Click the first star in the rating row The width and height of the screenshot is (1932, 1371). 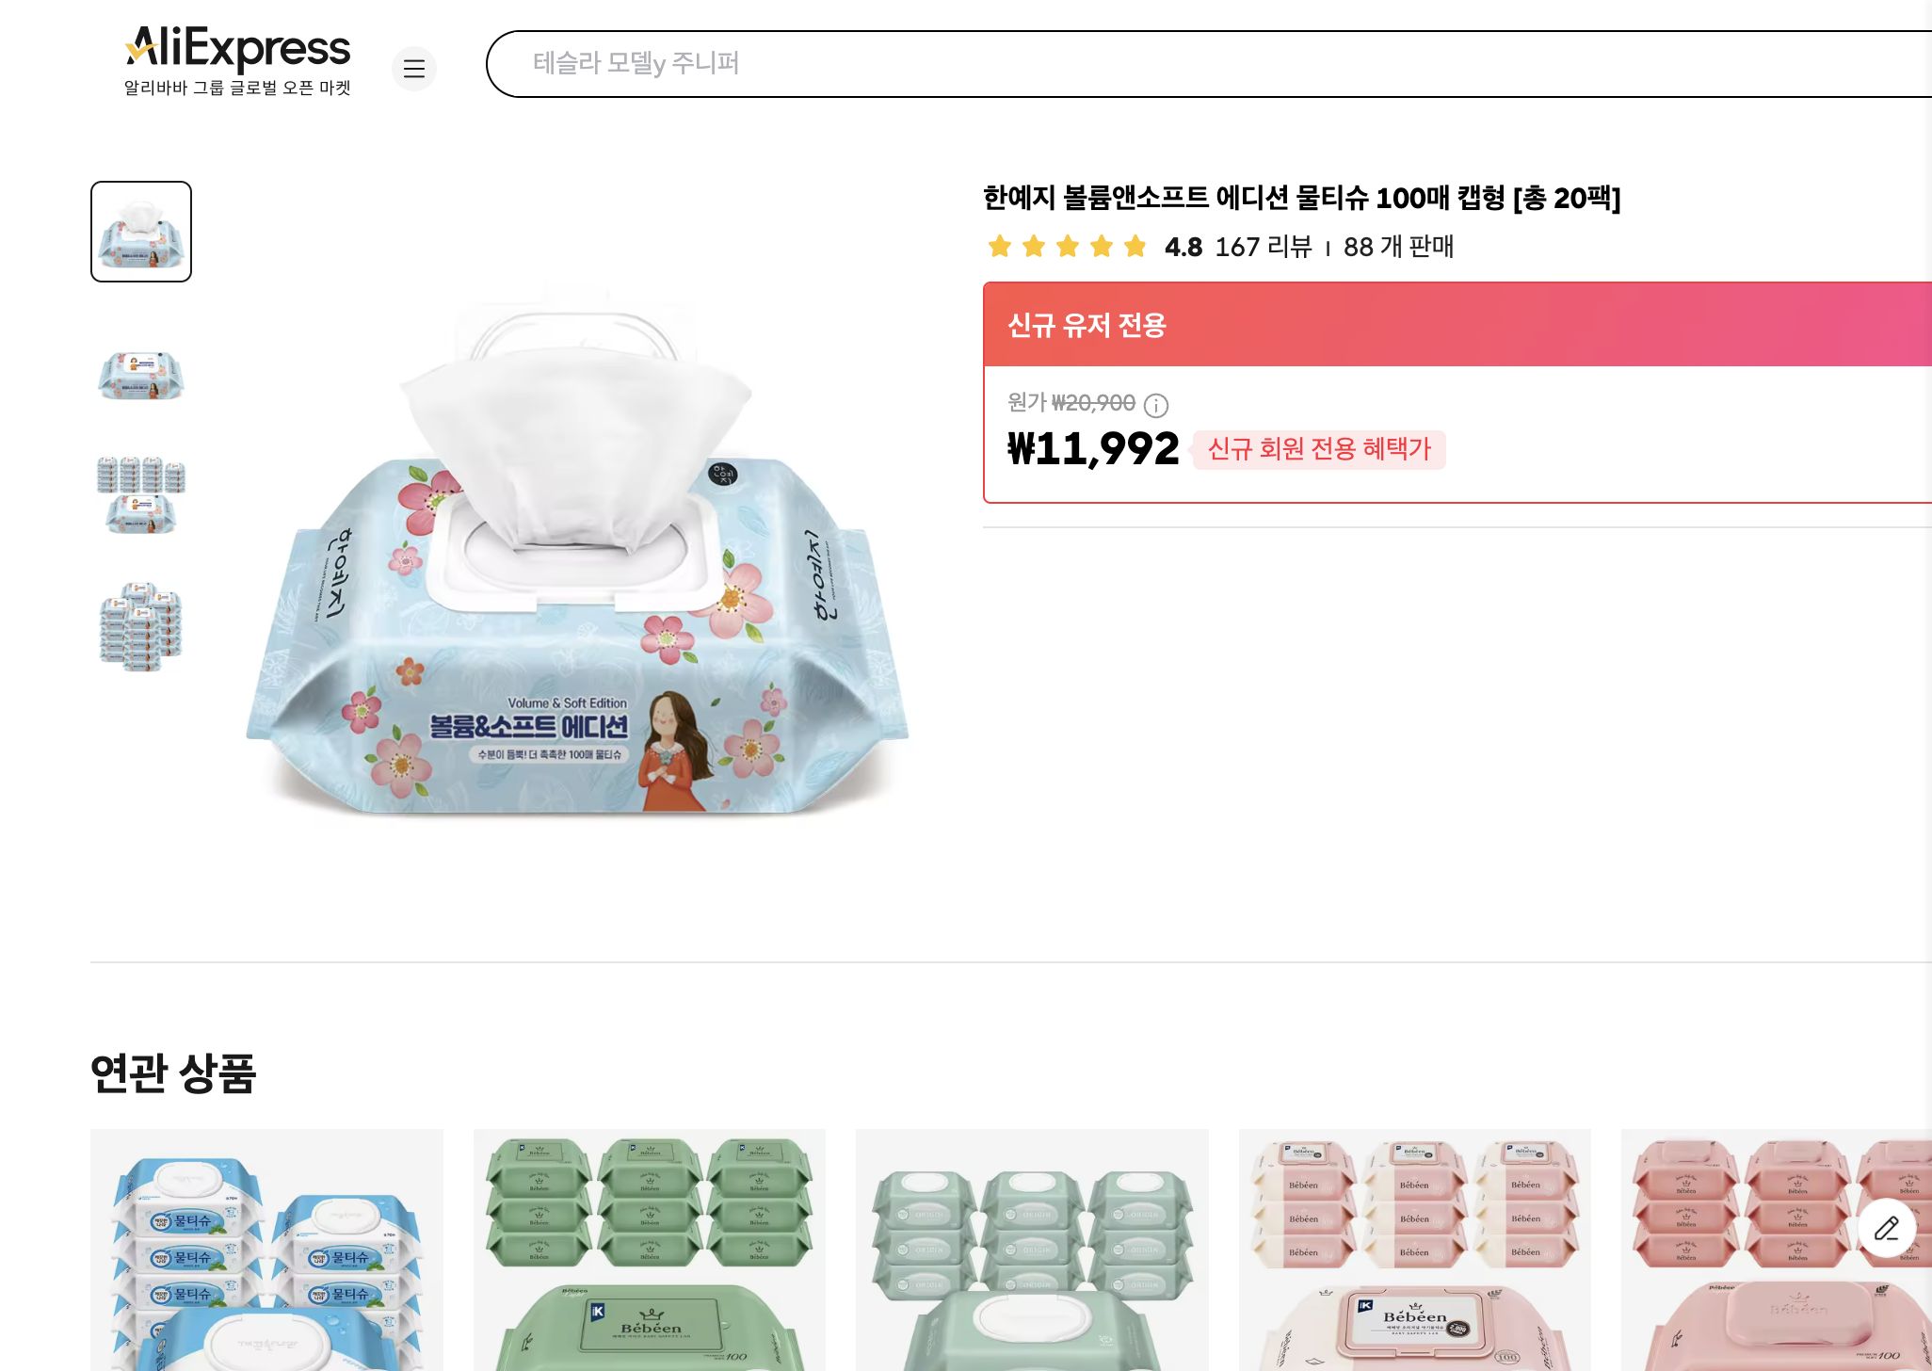click(x=1000, y=246)
